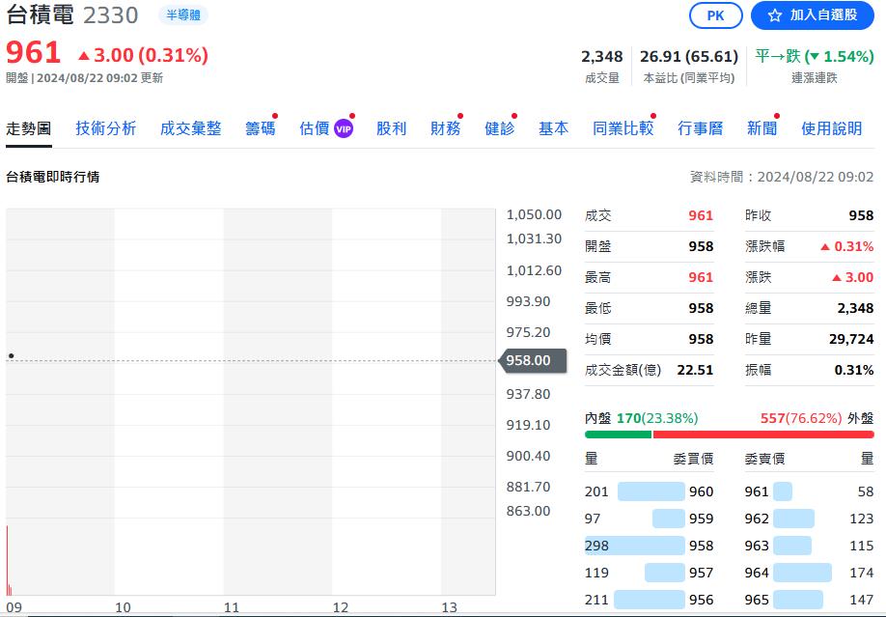Click the 振幅 value 0.31%
886x617 pixels.
pyautogui.click(x=854, y=371)
